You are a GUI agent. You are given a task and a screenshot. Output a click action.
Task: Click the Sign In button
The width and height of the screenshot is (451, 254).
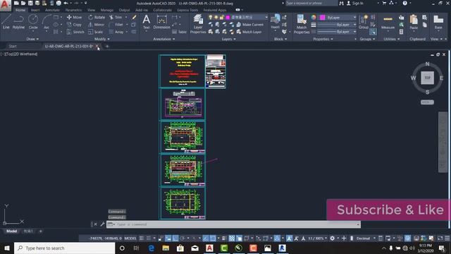point(355,3)
